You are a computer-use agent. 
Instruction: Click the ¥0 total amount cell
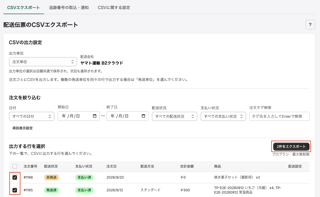[x=183, y=177]
